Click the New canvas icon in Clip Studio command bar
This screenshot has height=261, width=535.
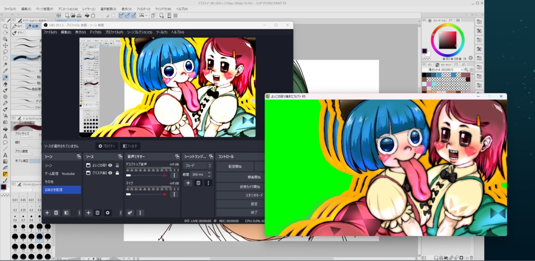(x=67, y=15)
